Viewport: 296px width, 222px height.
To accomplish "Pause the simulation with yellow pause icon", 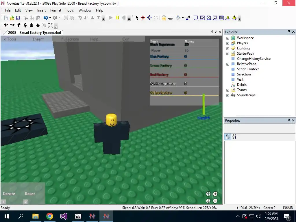I will pyautogui.click(x=117, y=18).
